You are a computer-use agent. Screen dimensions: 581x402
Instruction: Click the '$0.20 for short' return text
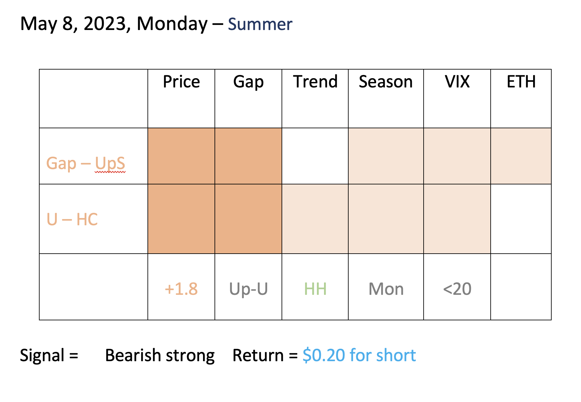359,355
